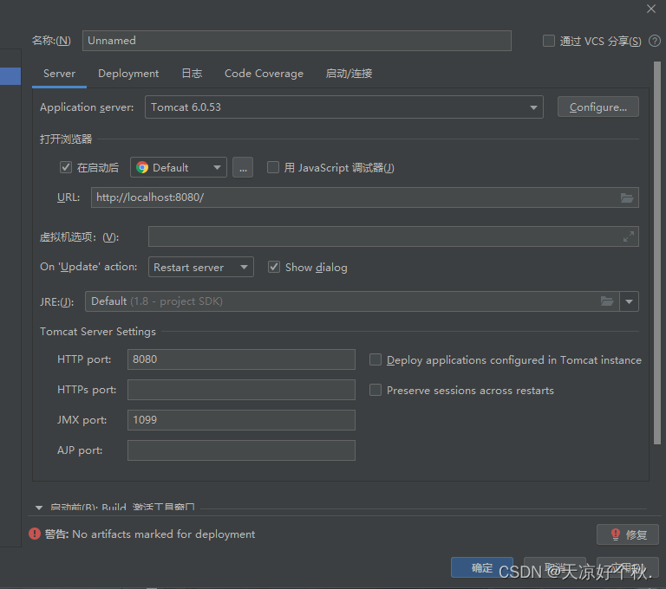This screenshot has height=589, width=666.
Task: Click the Configure... button
Action: point(598,107)
